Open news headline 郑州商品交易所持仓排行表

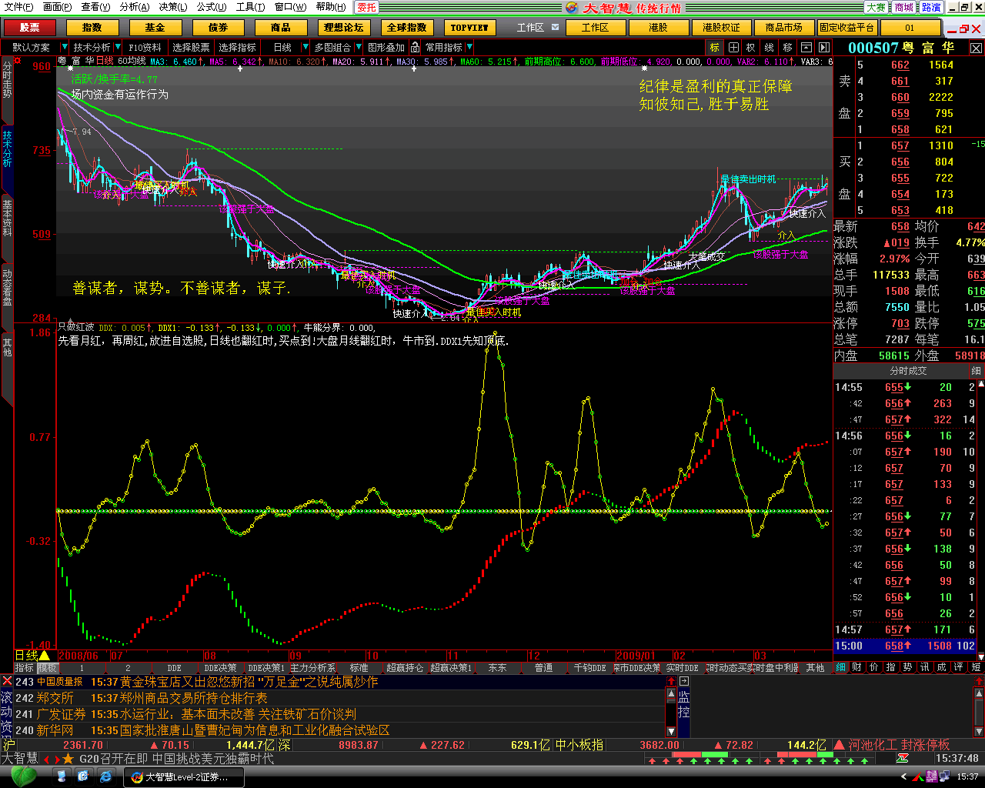click(x=193, y=698)
